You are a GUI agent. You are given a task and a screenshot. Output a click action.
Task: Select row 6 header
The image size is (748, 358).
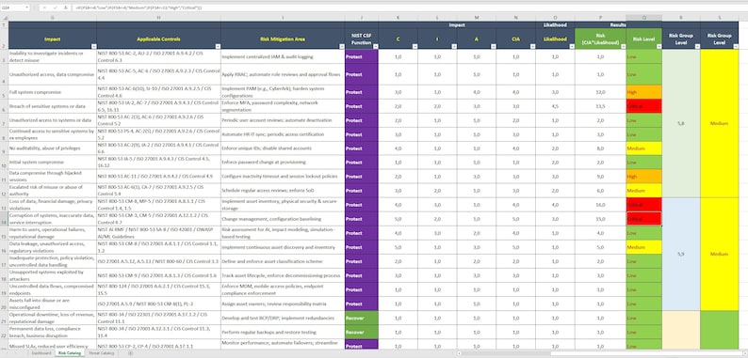point(5,106)
